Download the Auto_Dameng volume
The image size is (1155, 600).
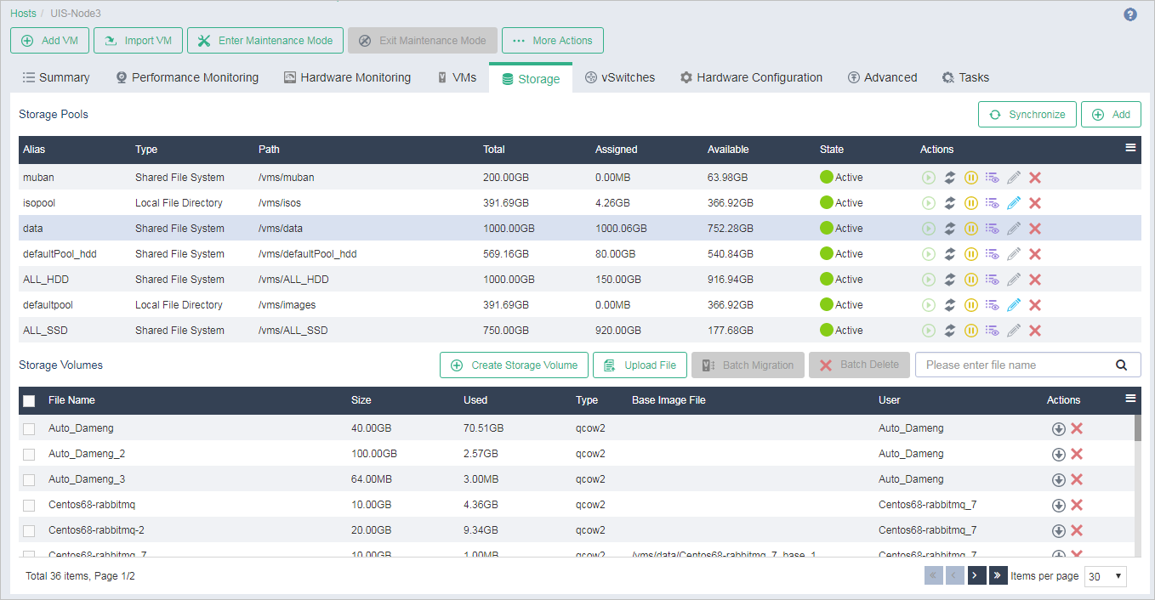tap(1059, 429)
